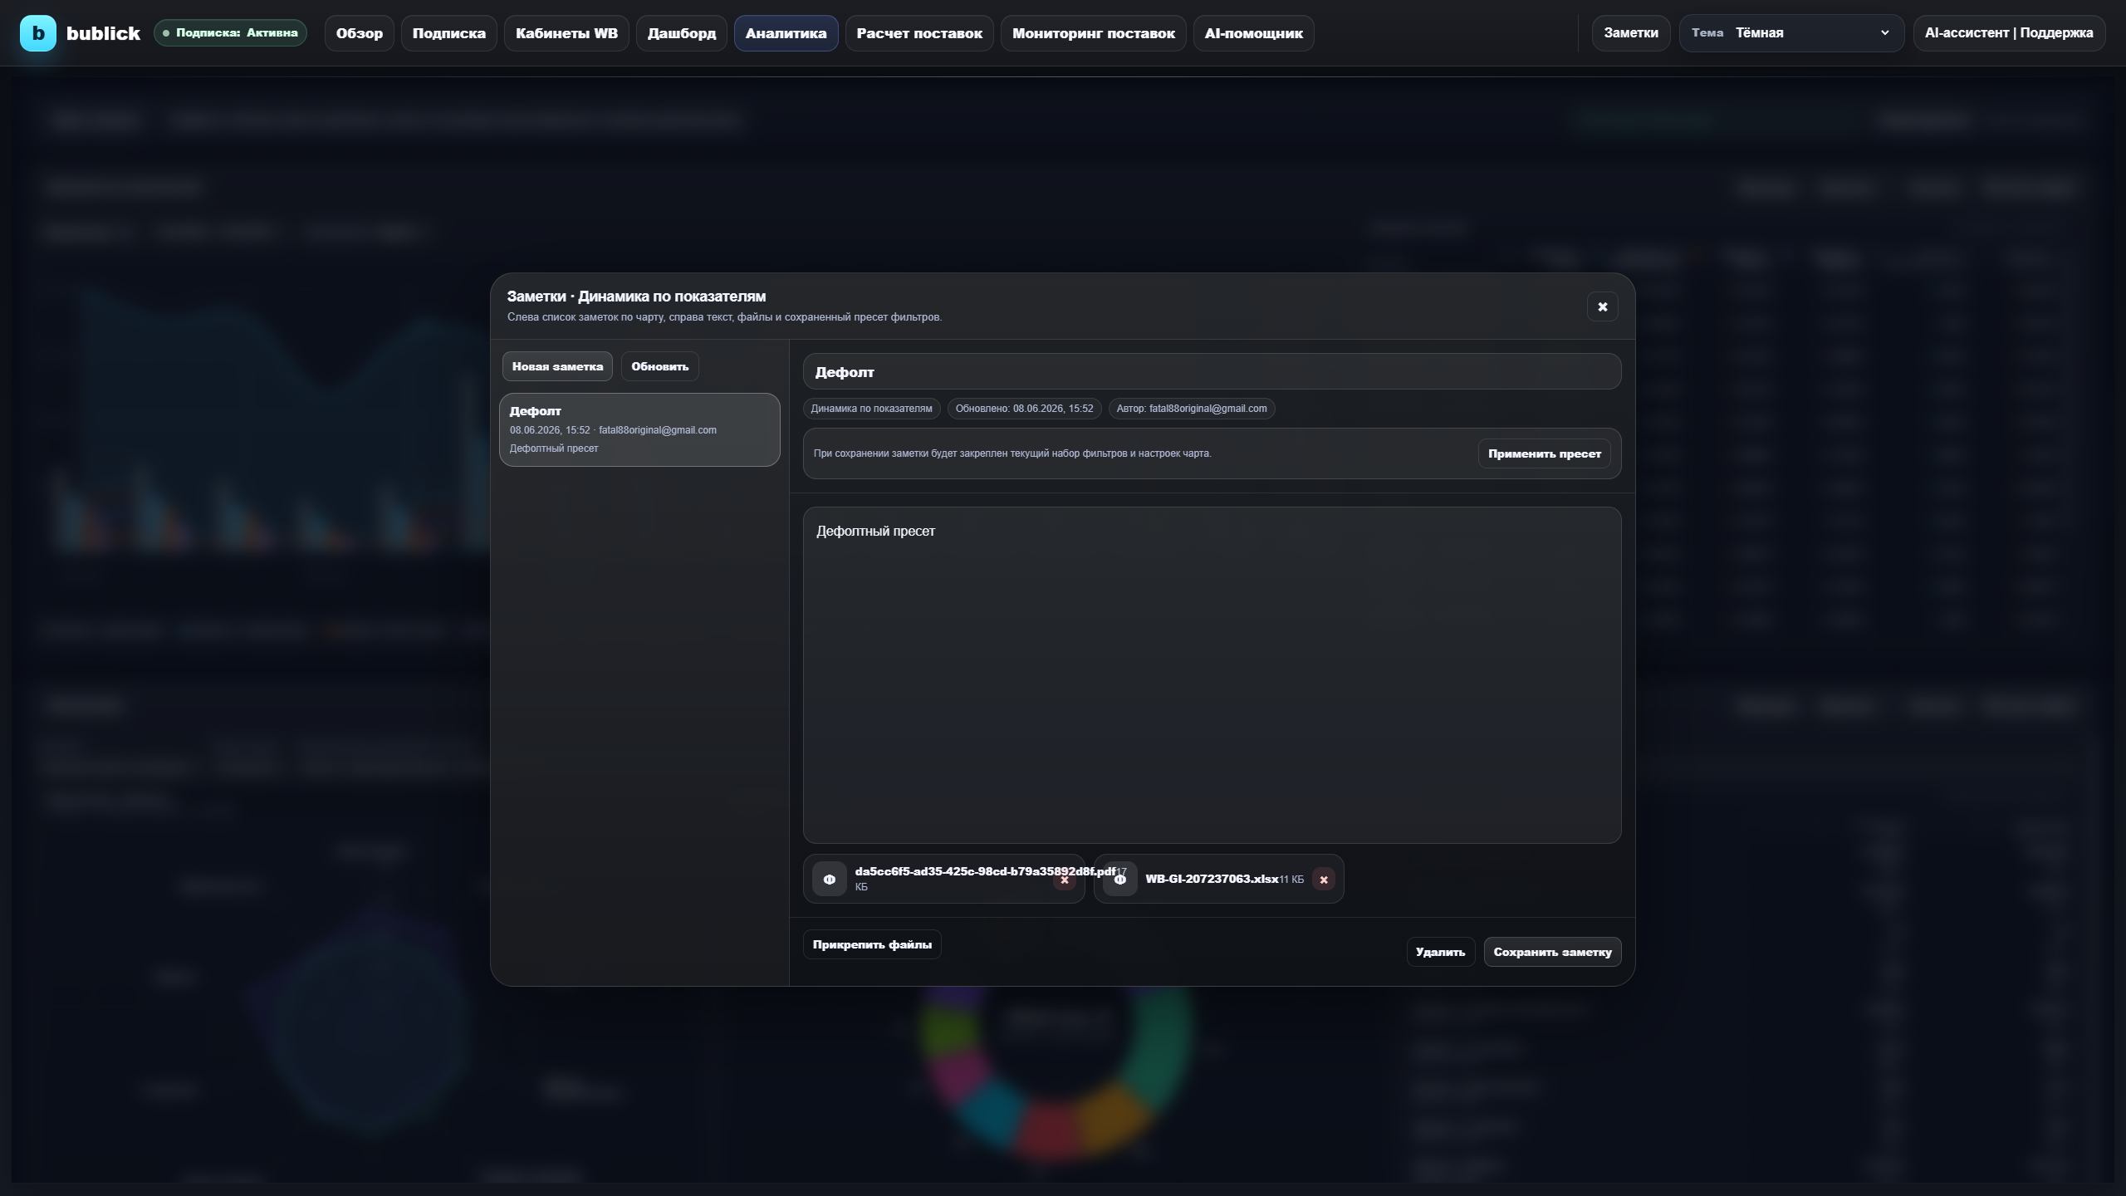Image resolution: width=2126 pixels, height=1196 pixels.
Task: Click the Заметки button in header
Action: click(1631, 33)
